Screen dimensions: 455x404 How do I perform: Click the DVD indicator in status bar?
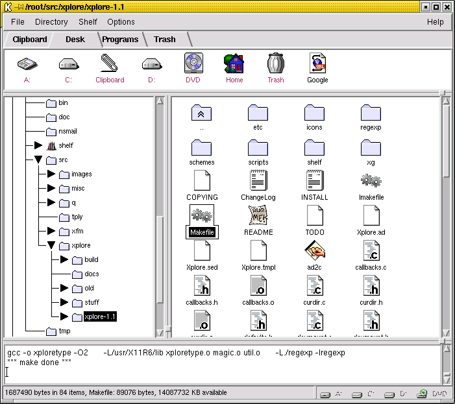pos(432,394)
